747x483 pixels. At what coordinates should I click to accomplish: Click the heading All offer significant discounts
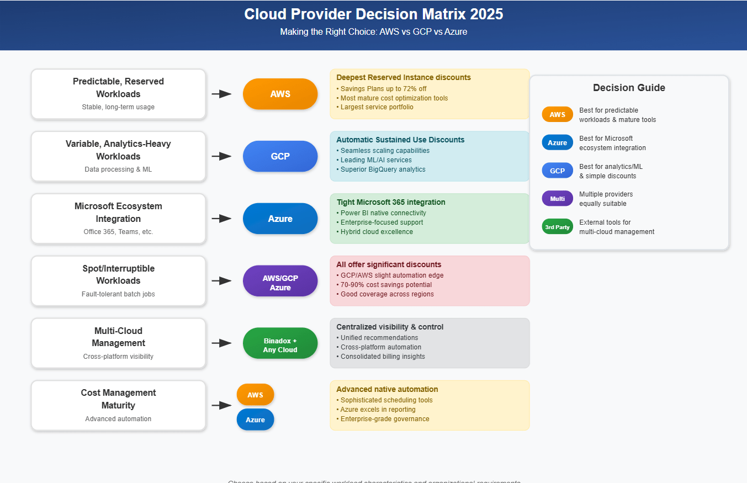[x=389, y=264]
